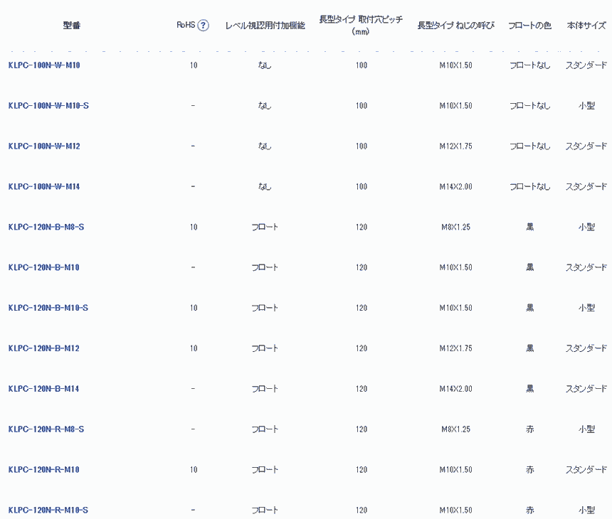This screenshot has height=519, width=612.
Task: Open part number KLPC-100N-W-M10
Action: (43, 65)
